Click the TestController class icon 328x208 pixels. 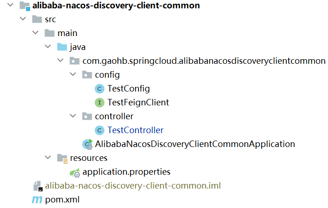click(99, 130)
